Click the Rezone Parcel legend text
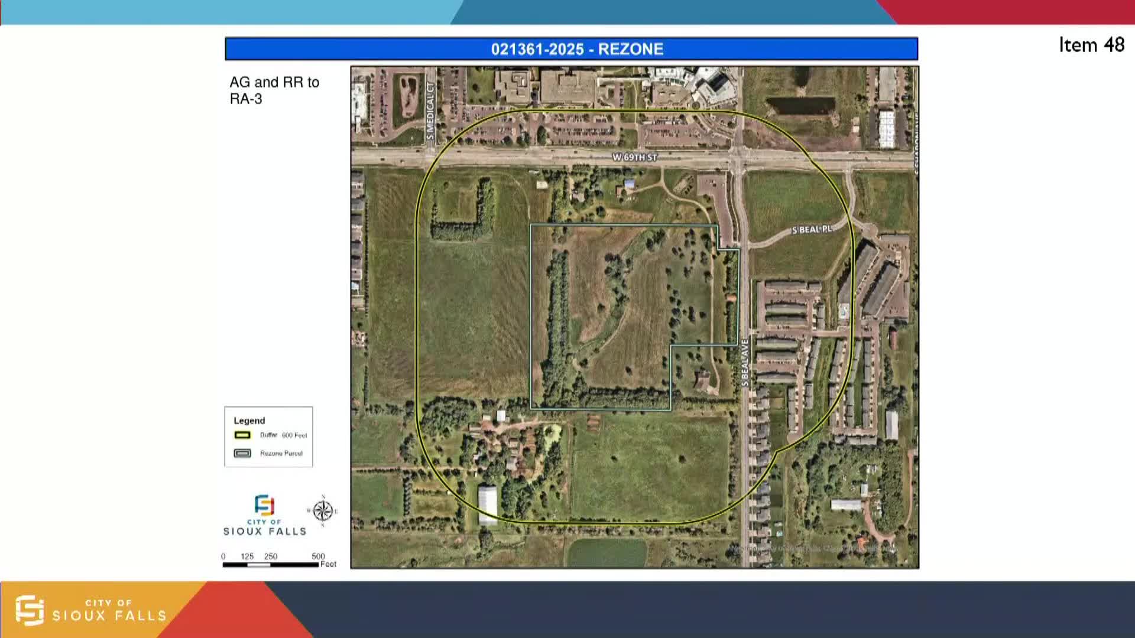The image size is (1135, 638). click(x=281, y=453)
